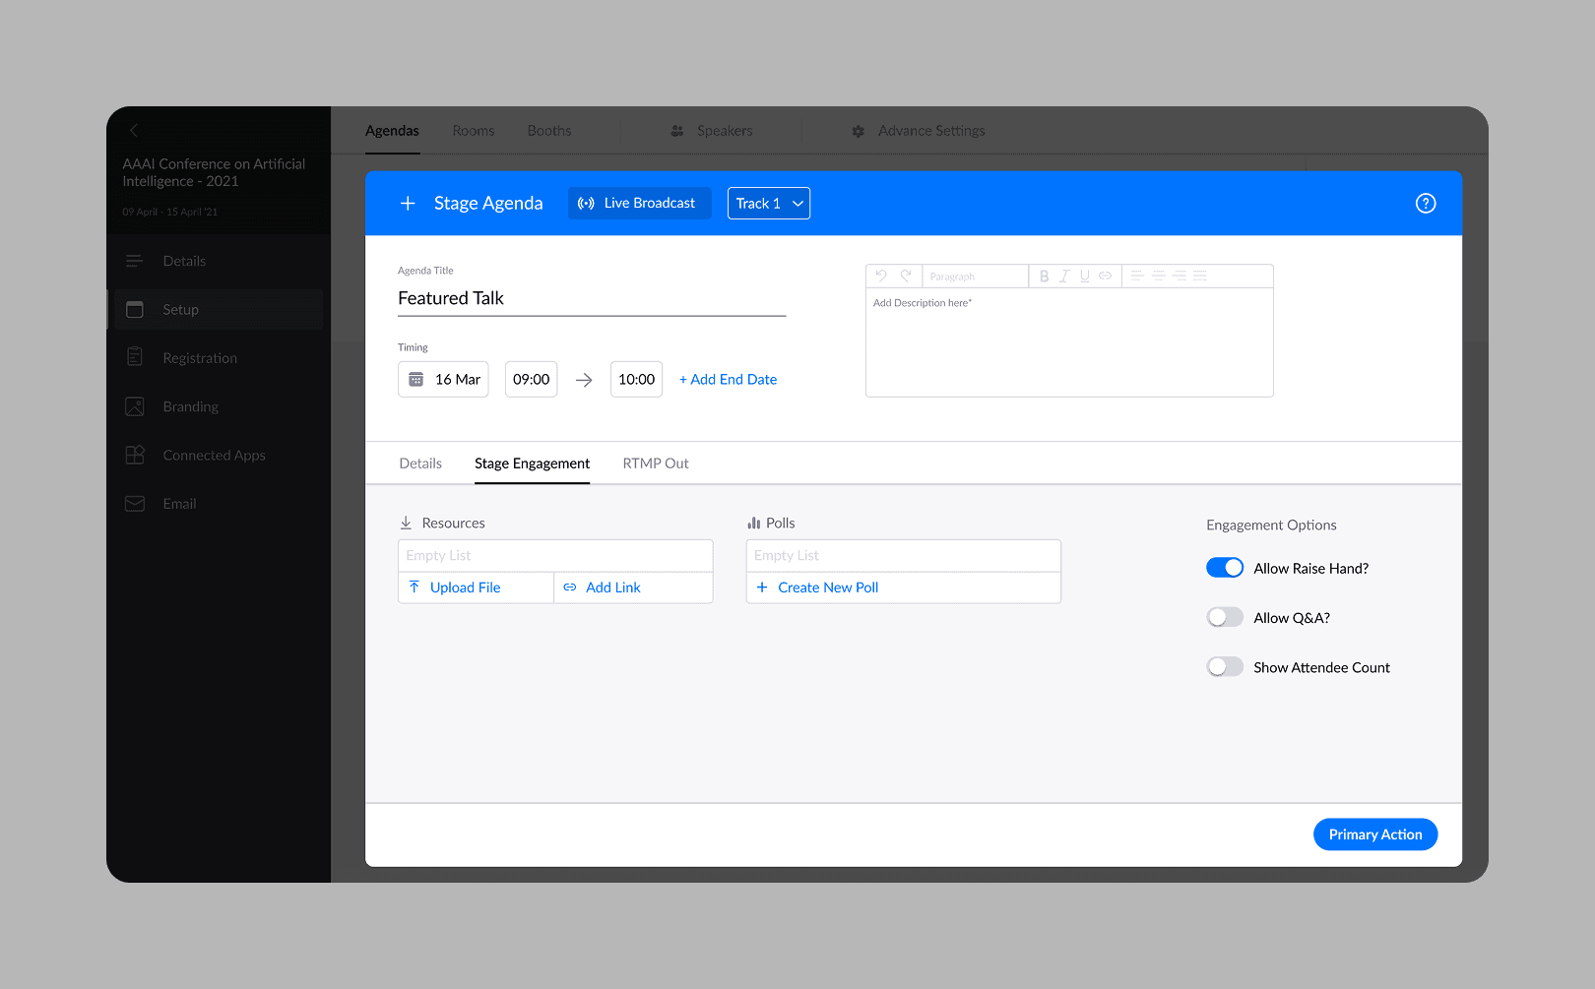Click the Agenda Title field showing Featured Talk
The image size is (1595, 989).
pos(591,298)
